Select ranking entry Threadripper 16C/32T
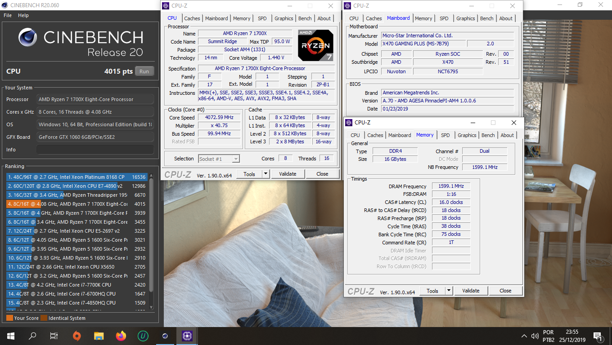The width and height of the screenshot is (612, 345). (x=77, y=195)
